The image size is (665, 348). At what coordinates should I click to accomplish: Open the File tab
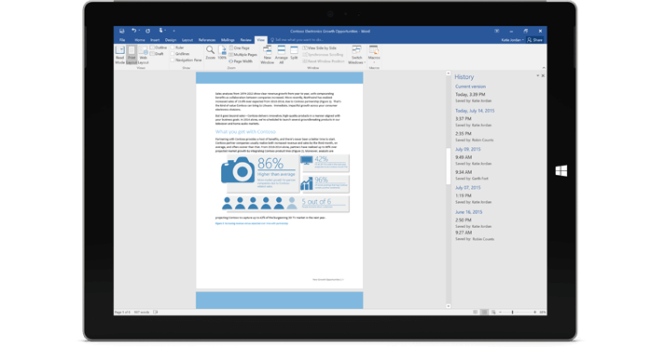point(122,40)
